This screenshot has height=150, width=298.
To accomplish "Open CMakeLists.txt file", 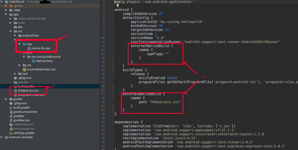I will [28, 91].
